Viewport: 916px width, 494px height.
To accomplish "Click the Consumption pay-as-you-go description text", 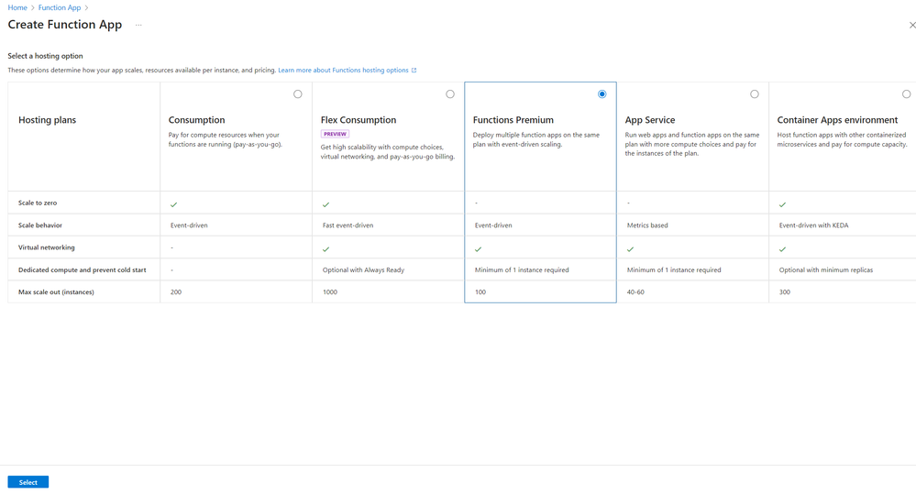I will (x=226, y=139).
